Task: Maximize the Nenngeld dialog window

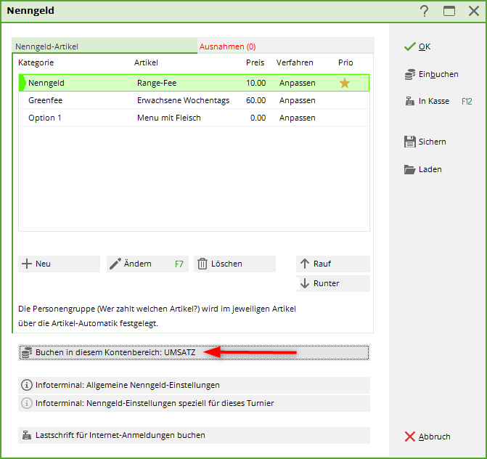Action: [449, 11]
